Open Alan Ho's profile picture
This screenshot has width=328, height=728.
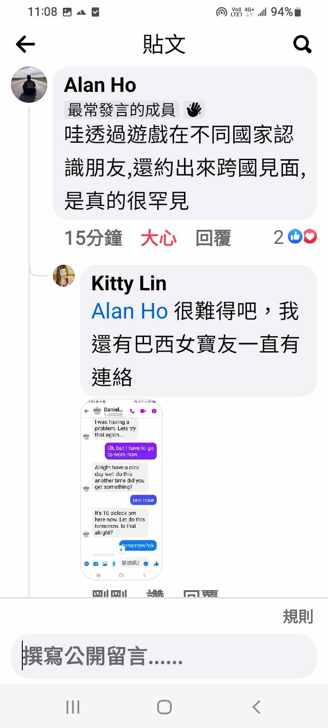point(29,85)
